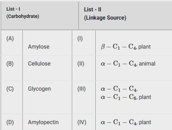Image resolution: width=172 pixels, height=130 pixels.
Task: Click the alpha C1-C6 plant formula line
Action: (x=126, y=97)
